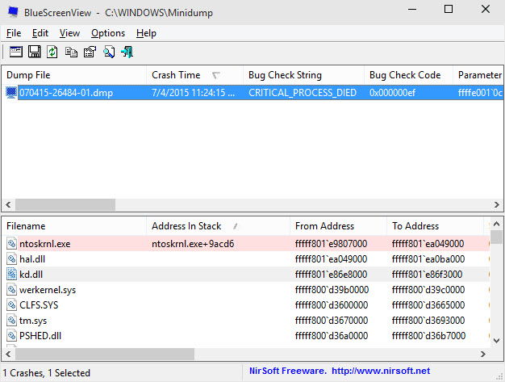The width and height of the screenshot is (505, 382).
Task: Select the ntoskrnl.exe driver row
Action: (246, 243)
